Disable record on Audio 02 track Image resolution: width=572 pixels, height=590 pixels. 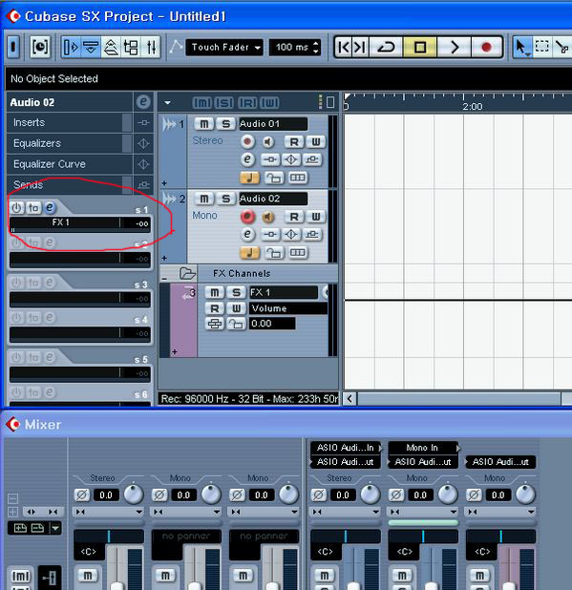247,217
